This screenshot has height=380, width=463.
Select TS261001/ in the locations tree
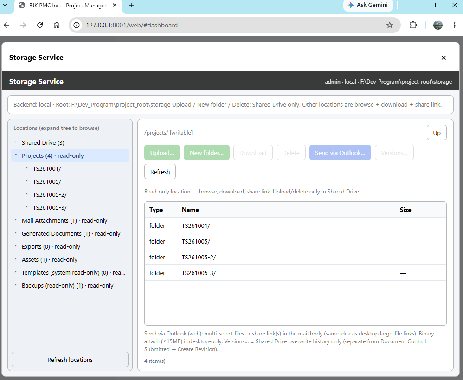point(47,168)
